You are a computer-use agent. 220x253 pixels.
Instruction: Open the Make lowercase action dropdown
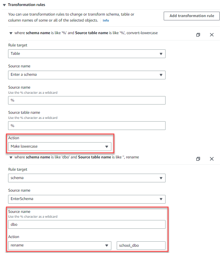pos(60,146)
